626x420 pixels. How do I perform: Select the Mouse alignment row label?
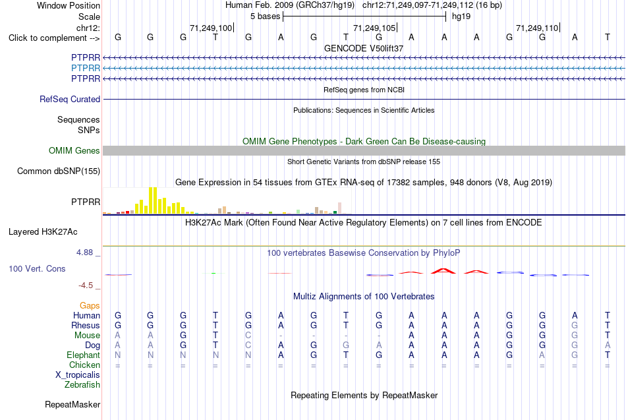tap(87, 336)
